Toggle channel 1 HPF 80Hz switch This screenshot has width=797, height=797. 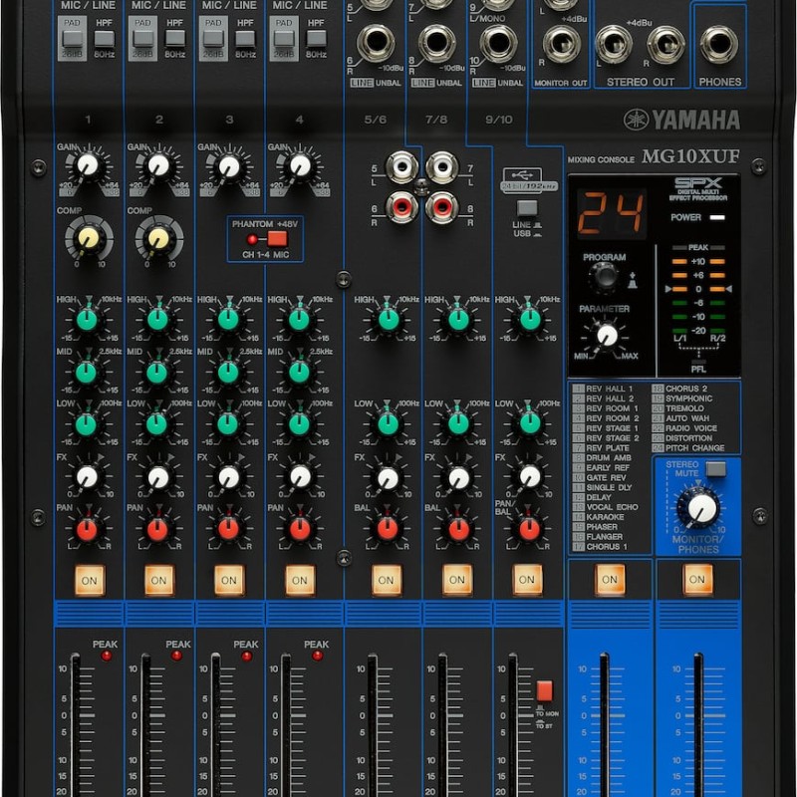point(105,39)
